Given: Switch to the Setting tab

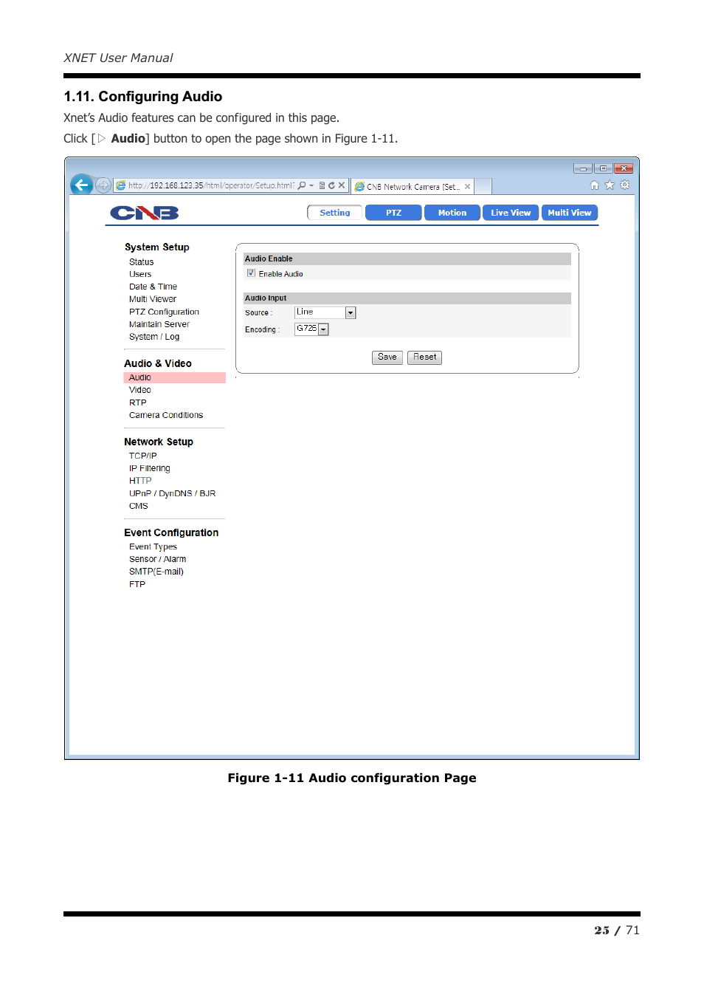Looking at the screenshot, I should [335, 213].
